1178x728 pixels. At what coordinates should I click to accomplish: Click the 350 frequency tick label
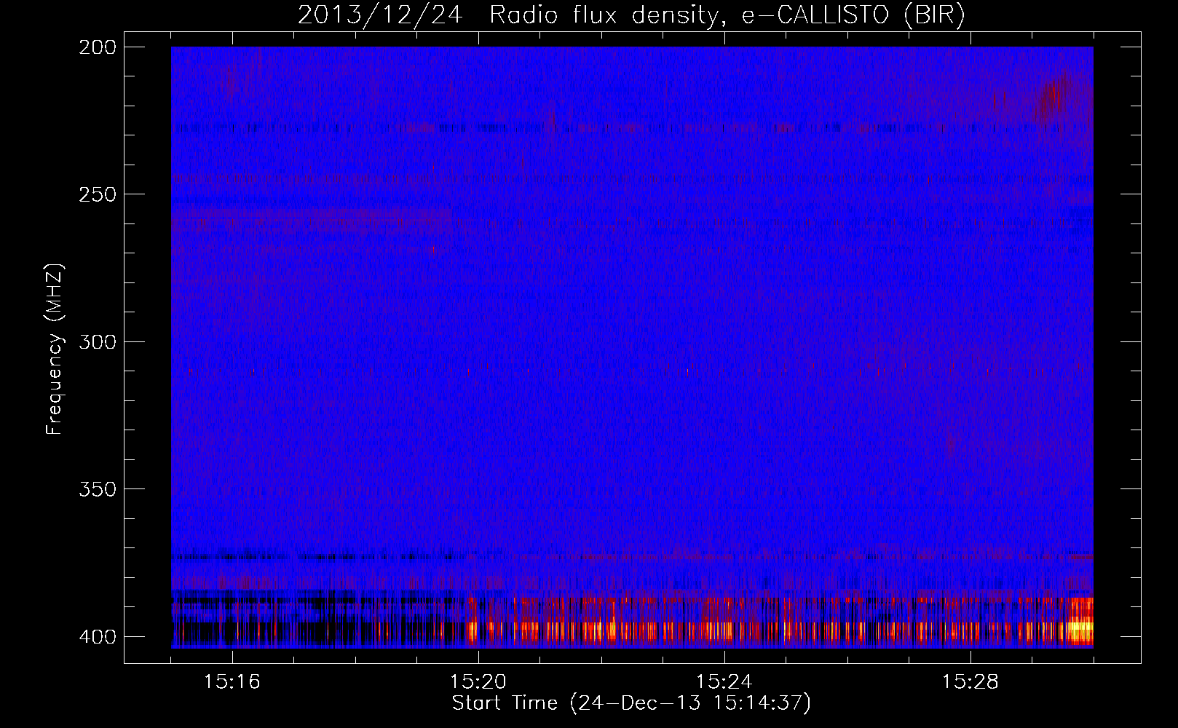click(x=97, y=488)
